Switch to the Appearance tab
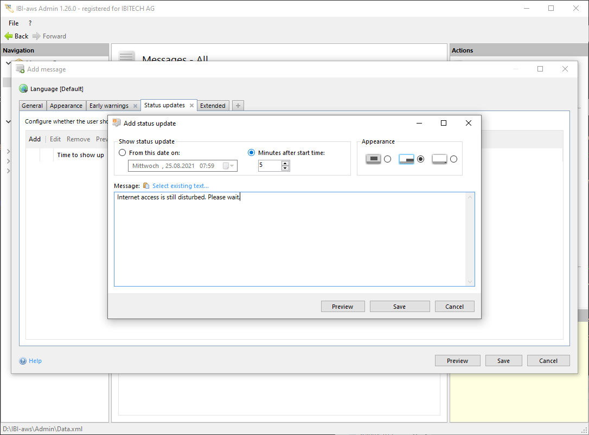 pos(66,106)
